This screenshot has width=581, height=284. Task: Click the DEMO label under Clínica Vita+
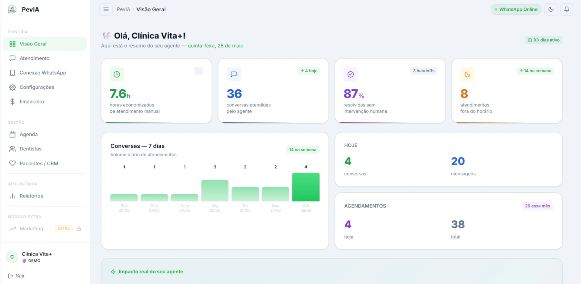[34, 261]
